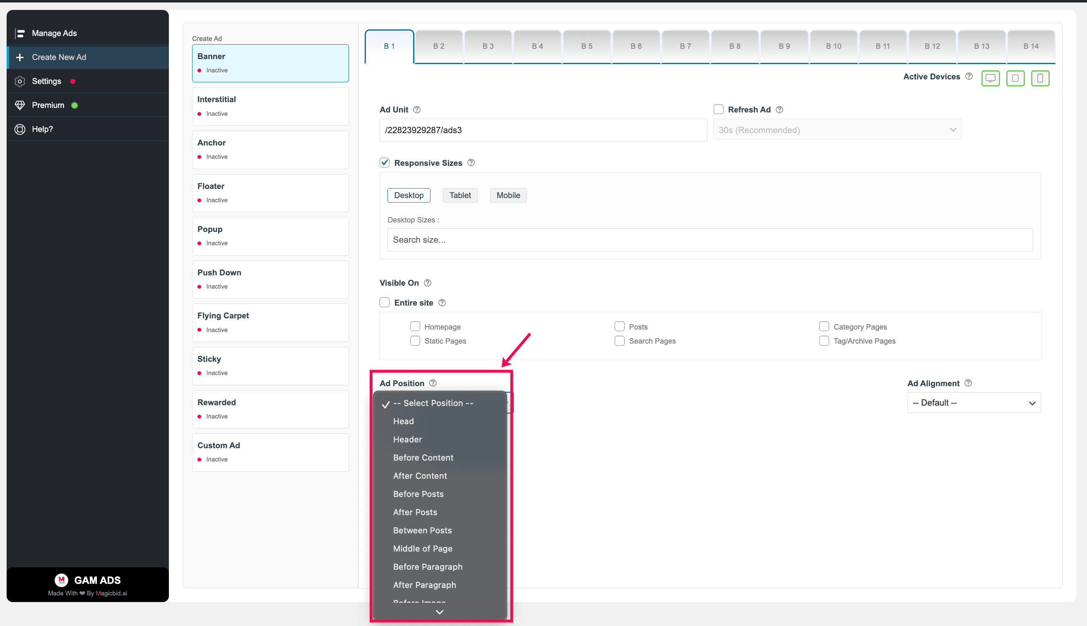
Task: Open the Ad Alignment Default dropdown
Action: tap(974, 403)
